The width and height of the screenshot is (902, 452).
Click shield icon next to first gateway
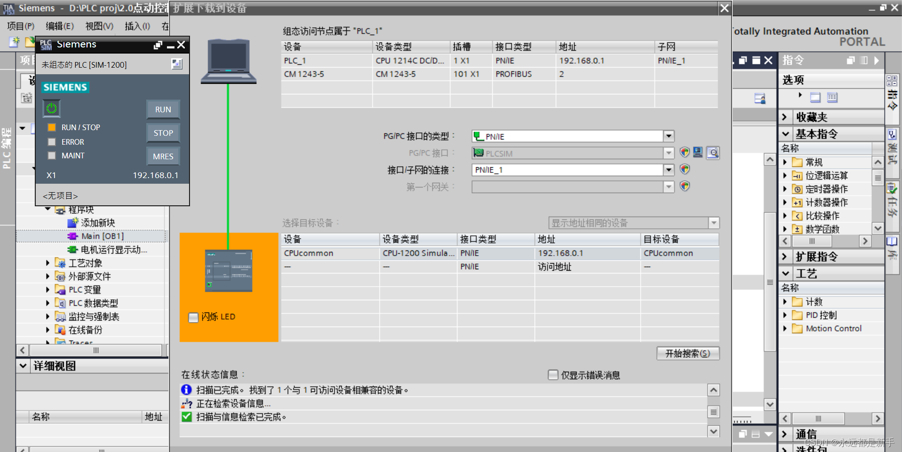(685, 186)
